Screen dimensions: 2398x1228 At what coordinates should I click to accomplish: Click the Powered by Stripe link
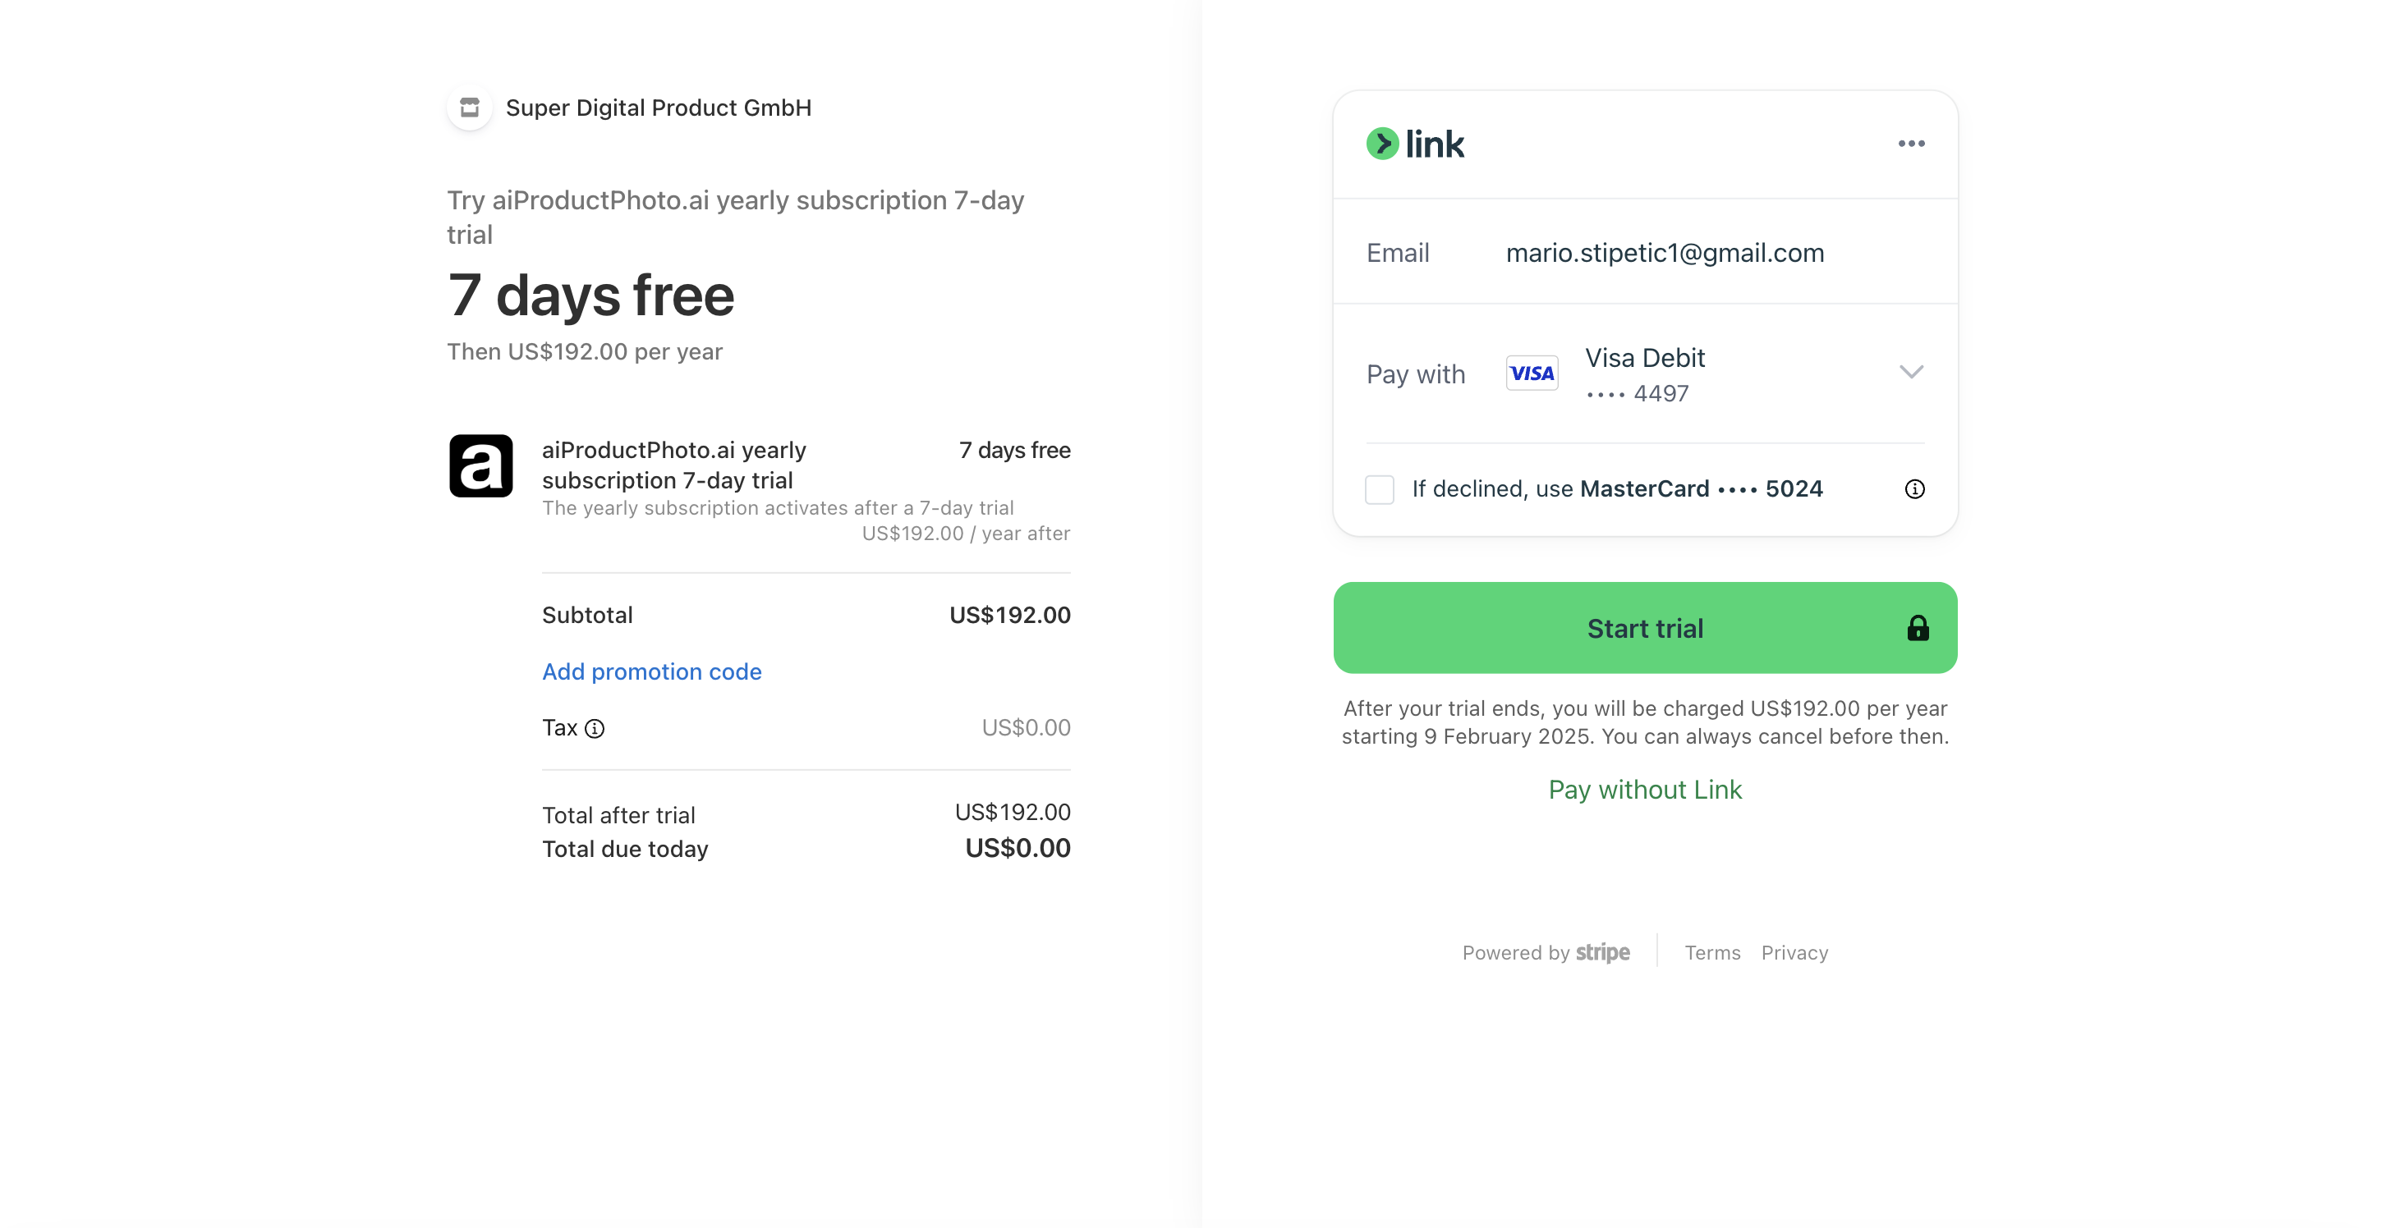[x=1546, y=953]
